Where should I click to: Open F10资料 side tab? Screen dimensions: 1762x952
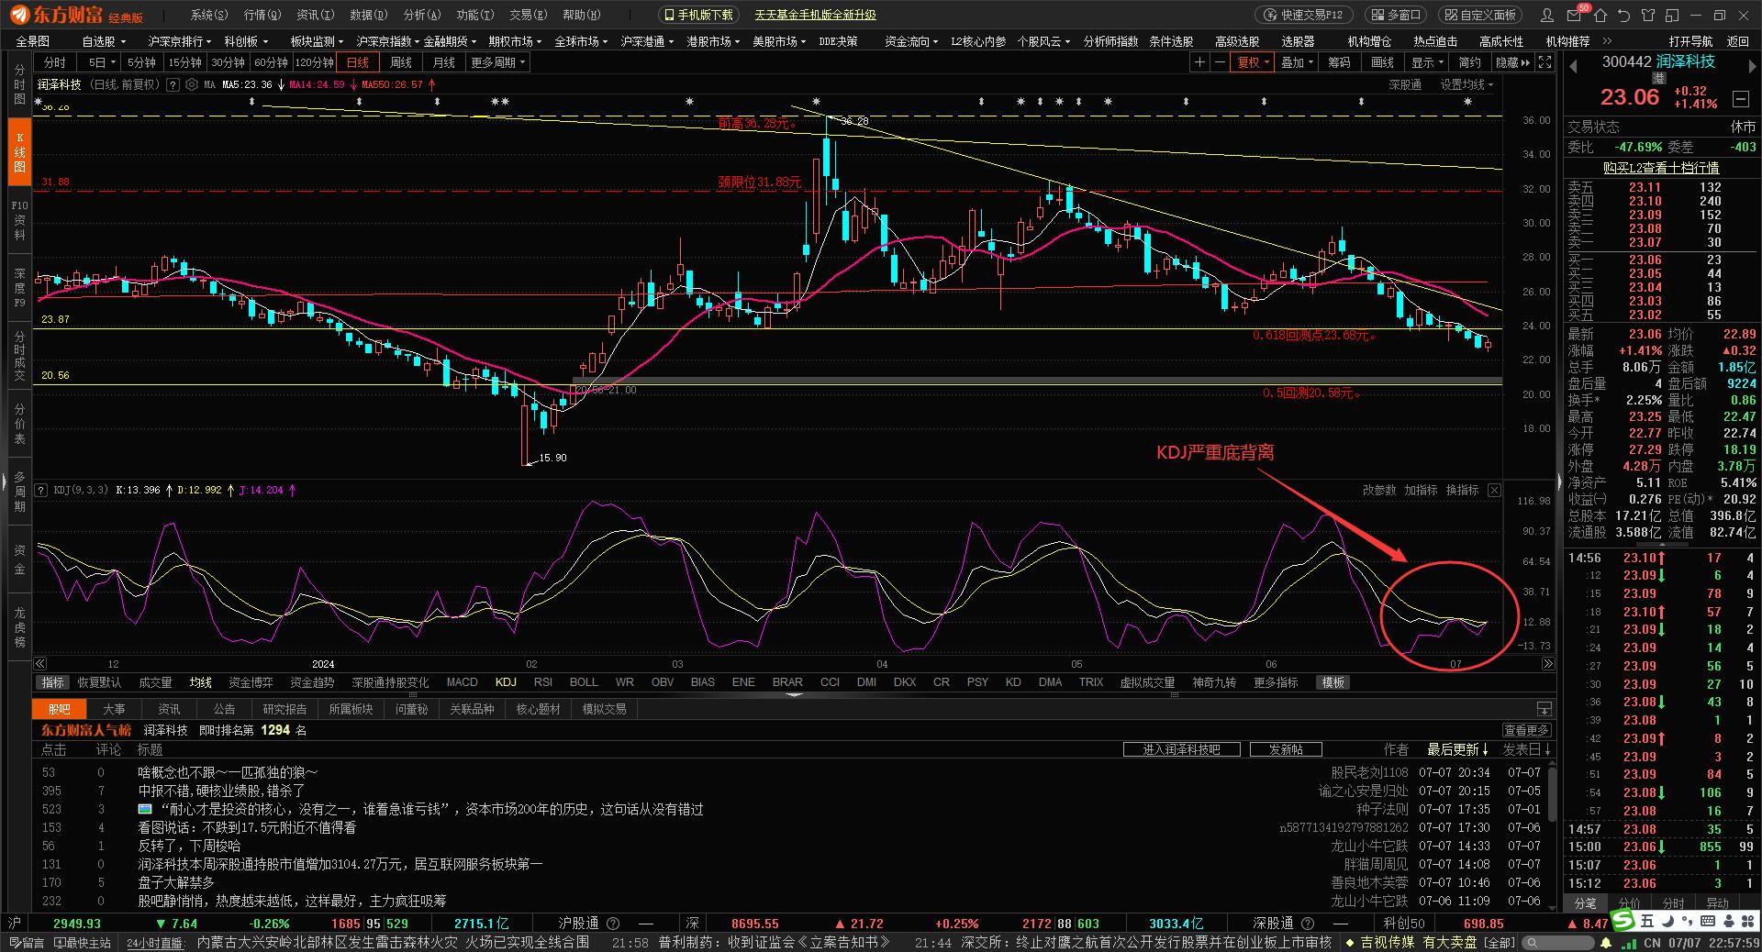pos(19,220)
